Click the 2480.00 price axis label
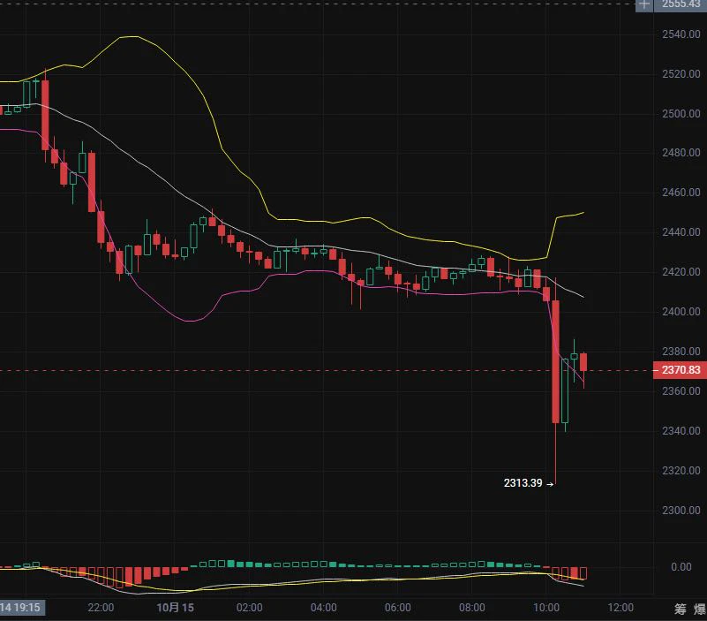The image size is (707, 621). tap(681, 153)
